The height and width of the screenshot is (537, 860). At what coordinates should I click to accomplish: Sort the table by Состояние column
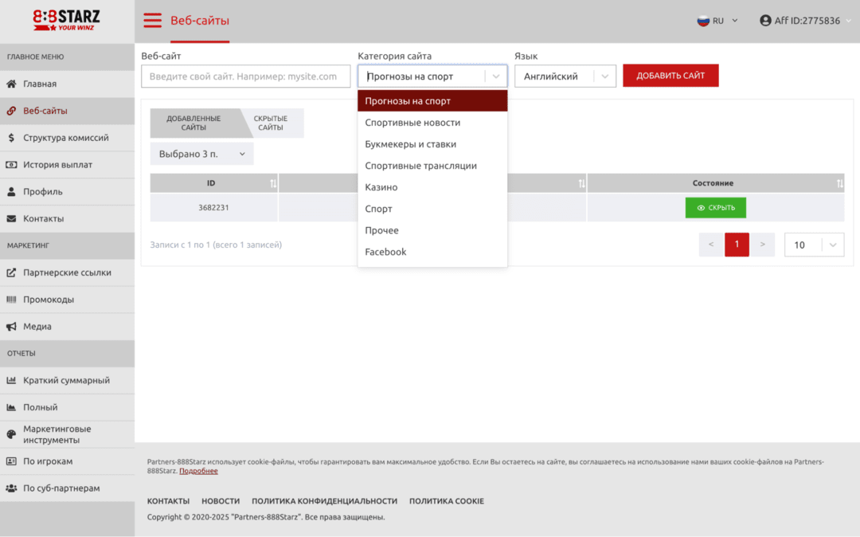pos(713,183)
